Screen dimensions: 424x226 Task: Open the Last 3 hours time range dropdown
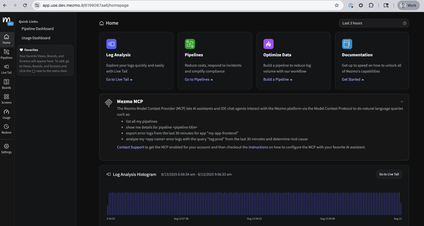click(x=374, y=23)
